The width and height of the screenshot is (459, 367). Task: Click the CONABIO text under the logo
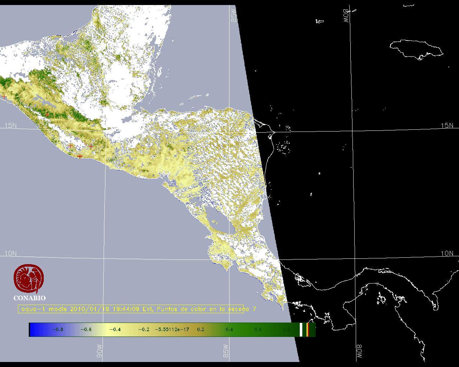29,298
